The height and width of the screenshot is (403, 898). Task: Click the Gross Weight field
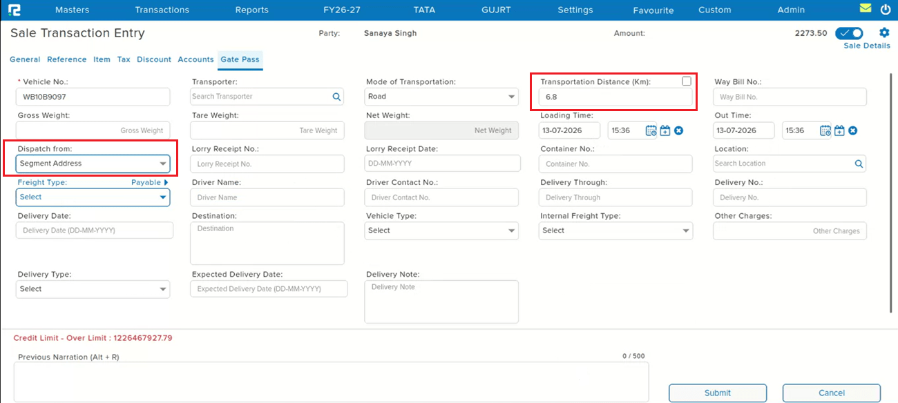click(93, 130)
